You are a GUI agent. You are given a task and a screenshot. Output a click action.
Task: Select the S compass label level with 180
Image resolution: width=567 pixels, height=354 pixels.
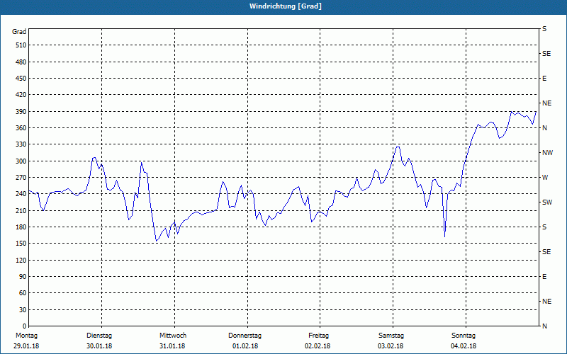[x=544, y=227]
